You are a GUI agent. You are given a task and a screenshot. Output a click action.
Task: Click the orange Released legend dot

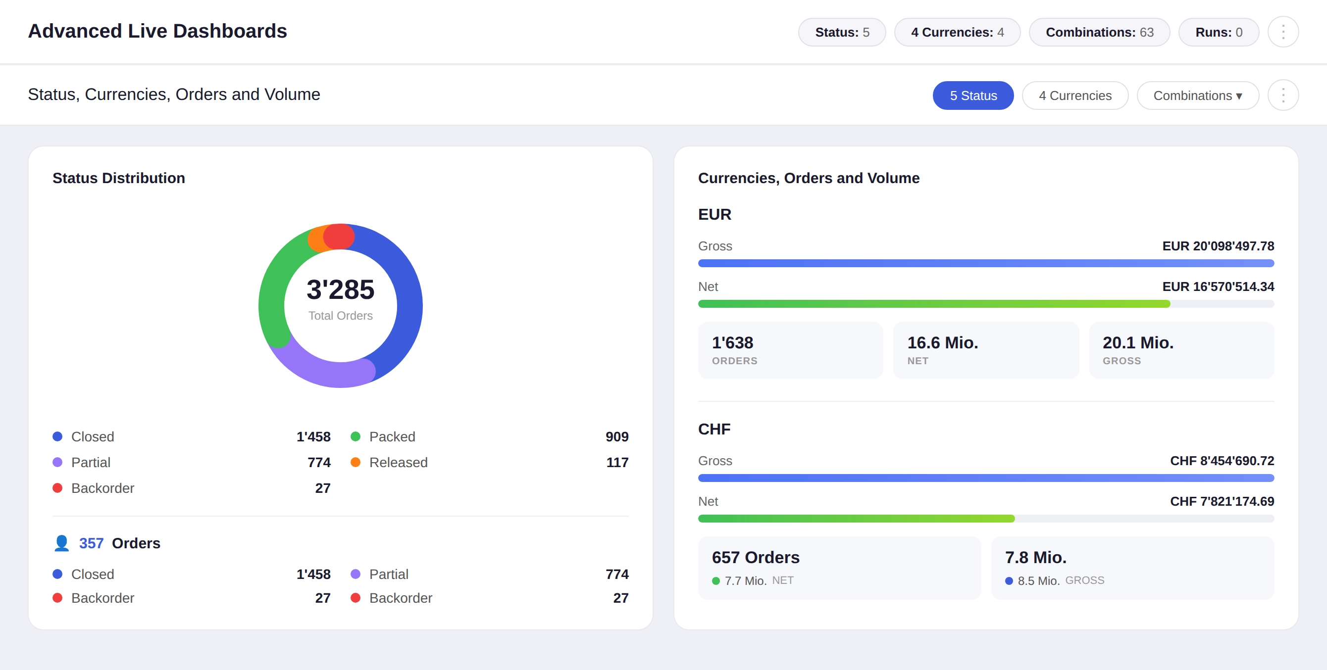click(x=355, y=462)
